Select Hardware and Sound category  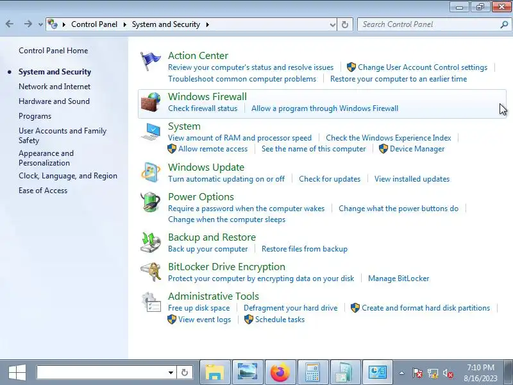click(x=54, y=101)
